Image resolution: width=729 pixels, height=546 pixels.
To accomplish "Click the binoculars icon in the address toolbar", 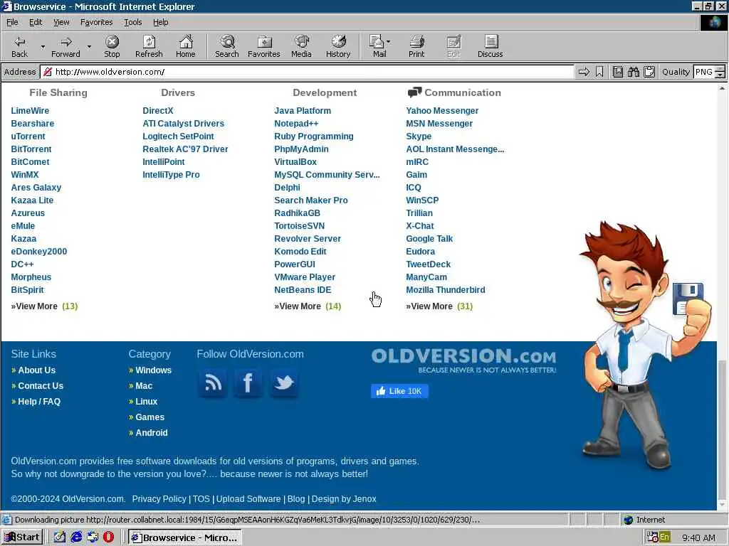I will tap(633, 72).
